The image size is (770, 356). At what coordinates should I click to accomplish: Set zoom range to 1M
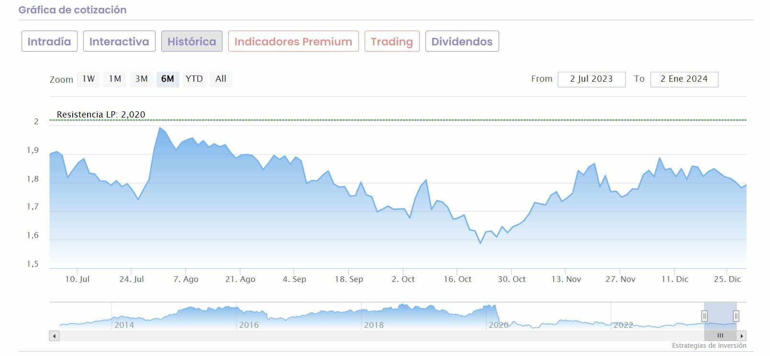coord(115,79)
